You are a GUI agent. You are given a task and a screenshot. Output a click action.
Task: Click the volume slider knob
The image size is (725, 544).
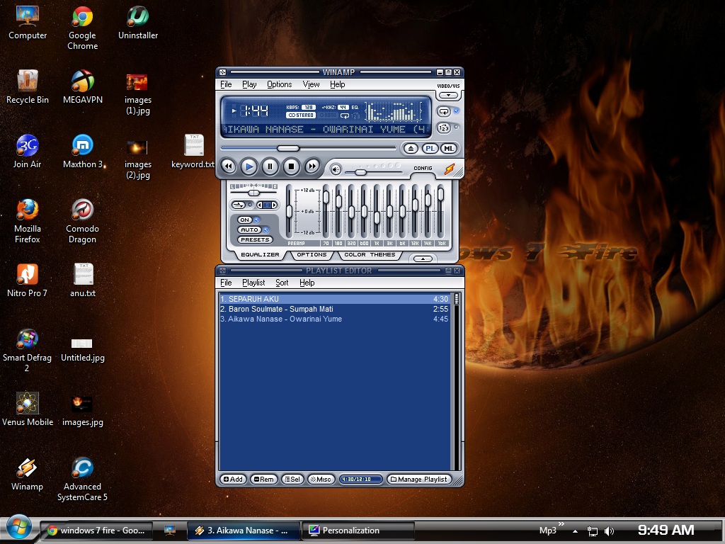pos(360,173)
